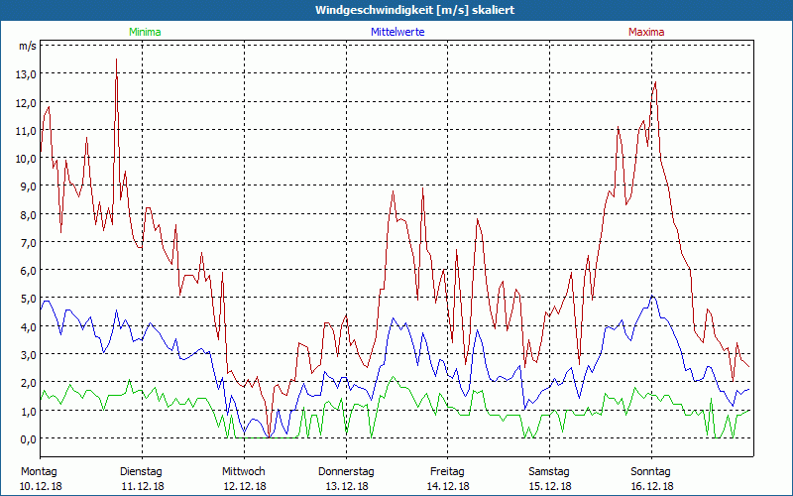
Task: Click the 2,0 y-axis value
Action: [x=28, y=382]
